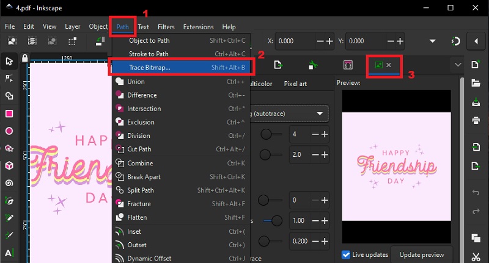Click Select All in All Layers icon
Image resolution: width=489 pixels, height=263 pixels.
pyautogui.click(x=32, y=41)
